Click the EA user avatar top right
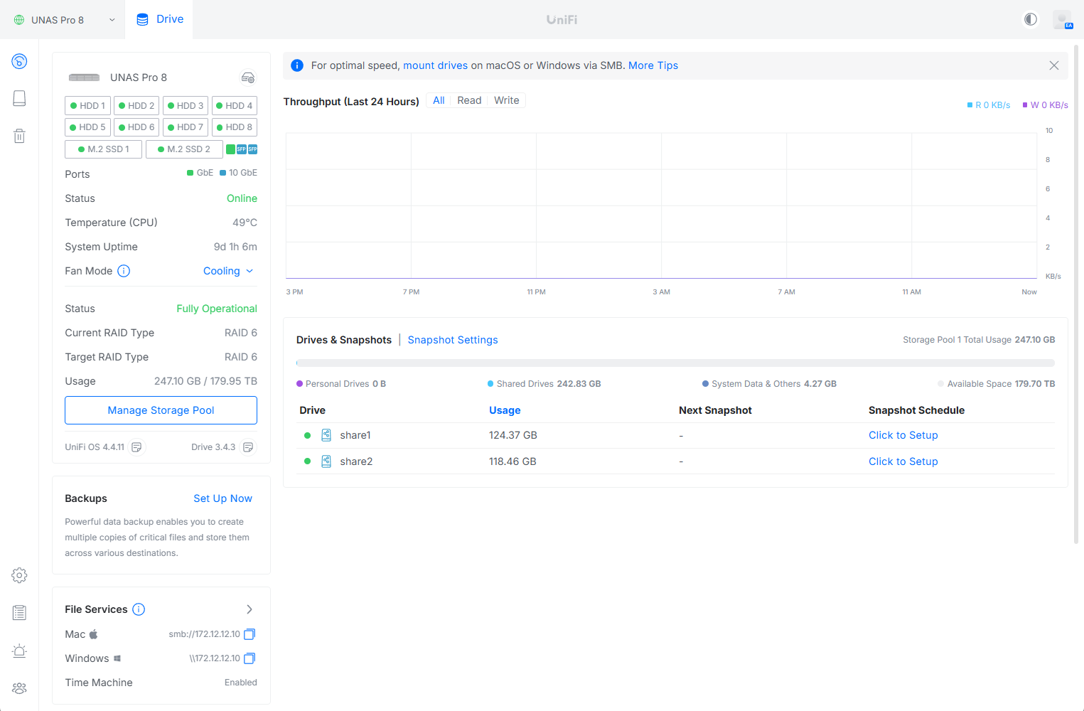Image resolution: width=1084 pixels, height=711 pixels. [x=1063, y=19]
